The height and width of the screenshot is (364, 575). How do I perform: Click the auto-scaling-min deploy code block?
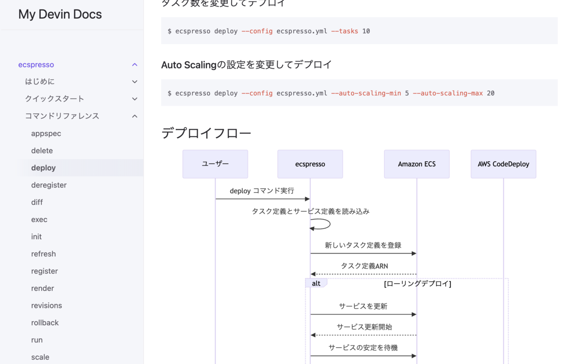pos(359,93)
